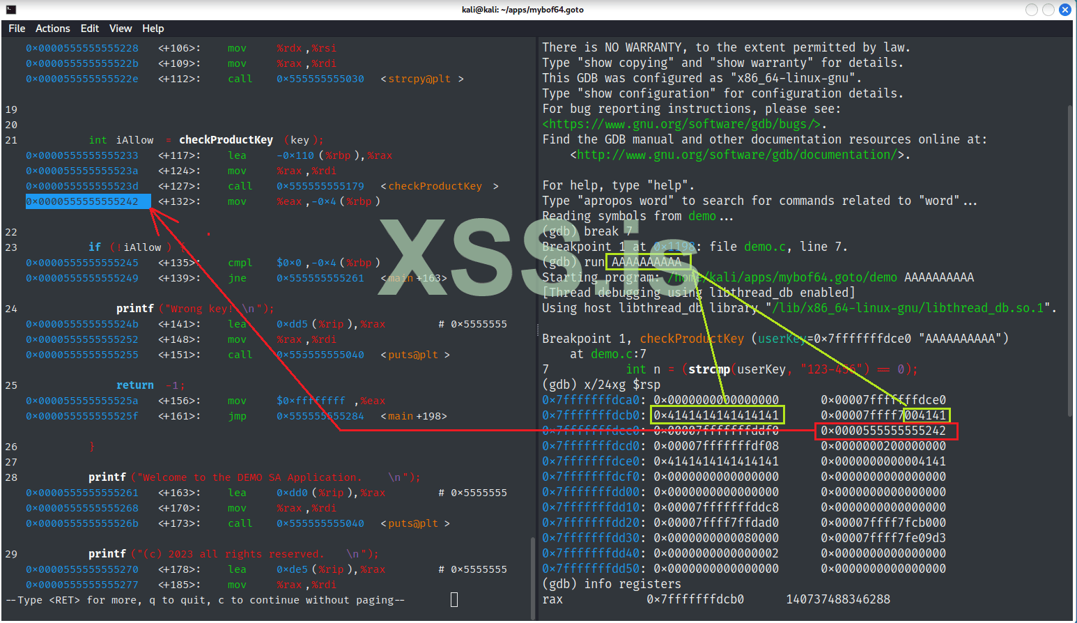Click the block cursor after the paging prompt
Viewport: 1077px width, 623px height.
tap(454, 599)
